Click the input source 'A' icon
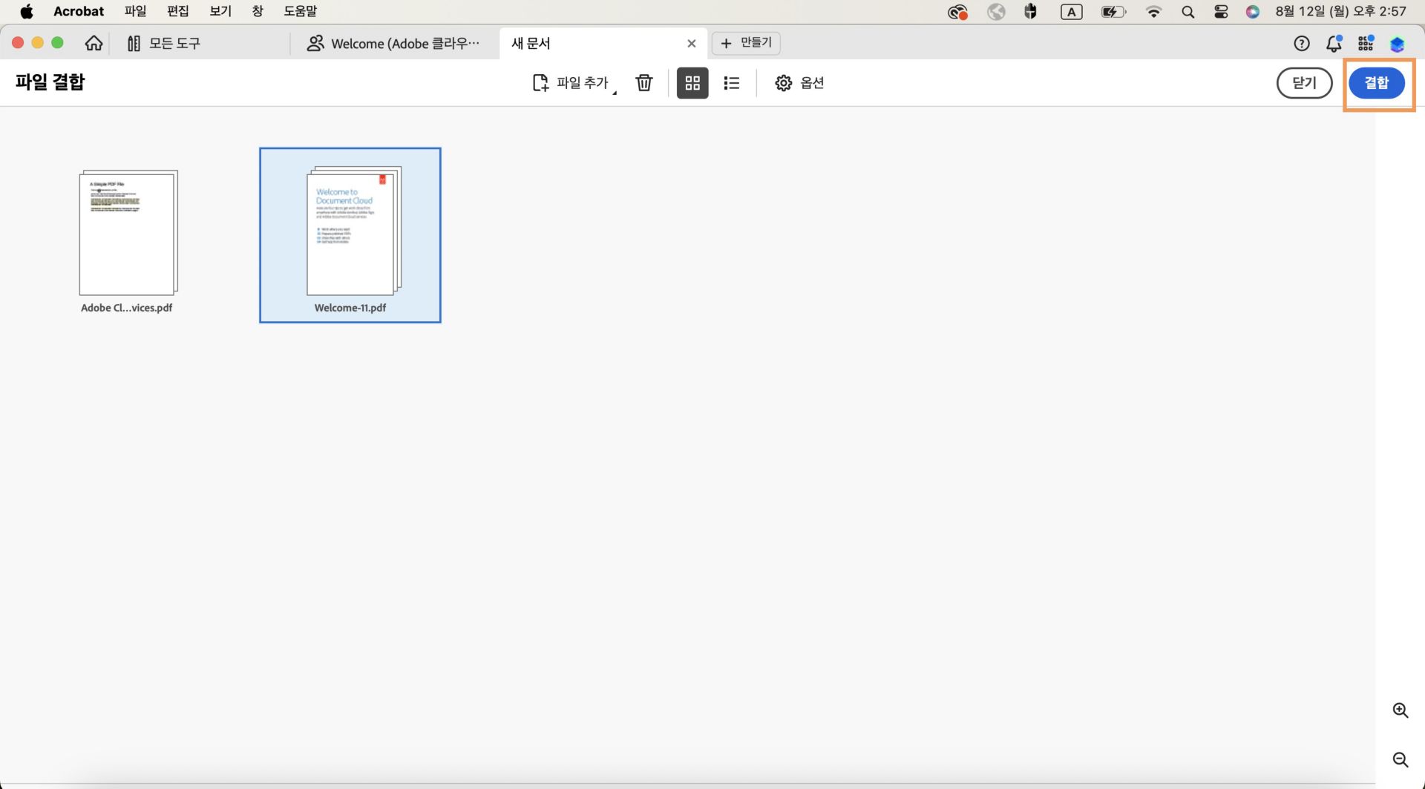The height and width of the screenshot is (789, 1425). pyautogui.click(x=1072, y=12)
